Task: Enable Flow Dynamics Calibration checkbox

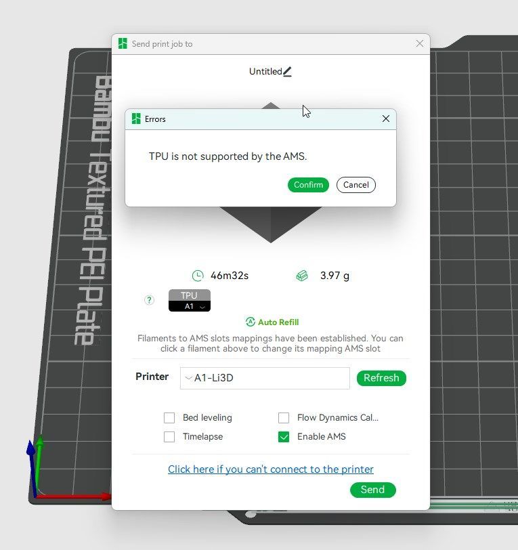Action: [283, 418]
